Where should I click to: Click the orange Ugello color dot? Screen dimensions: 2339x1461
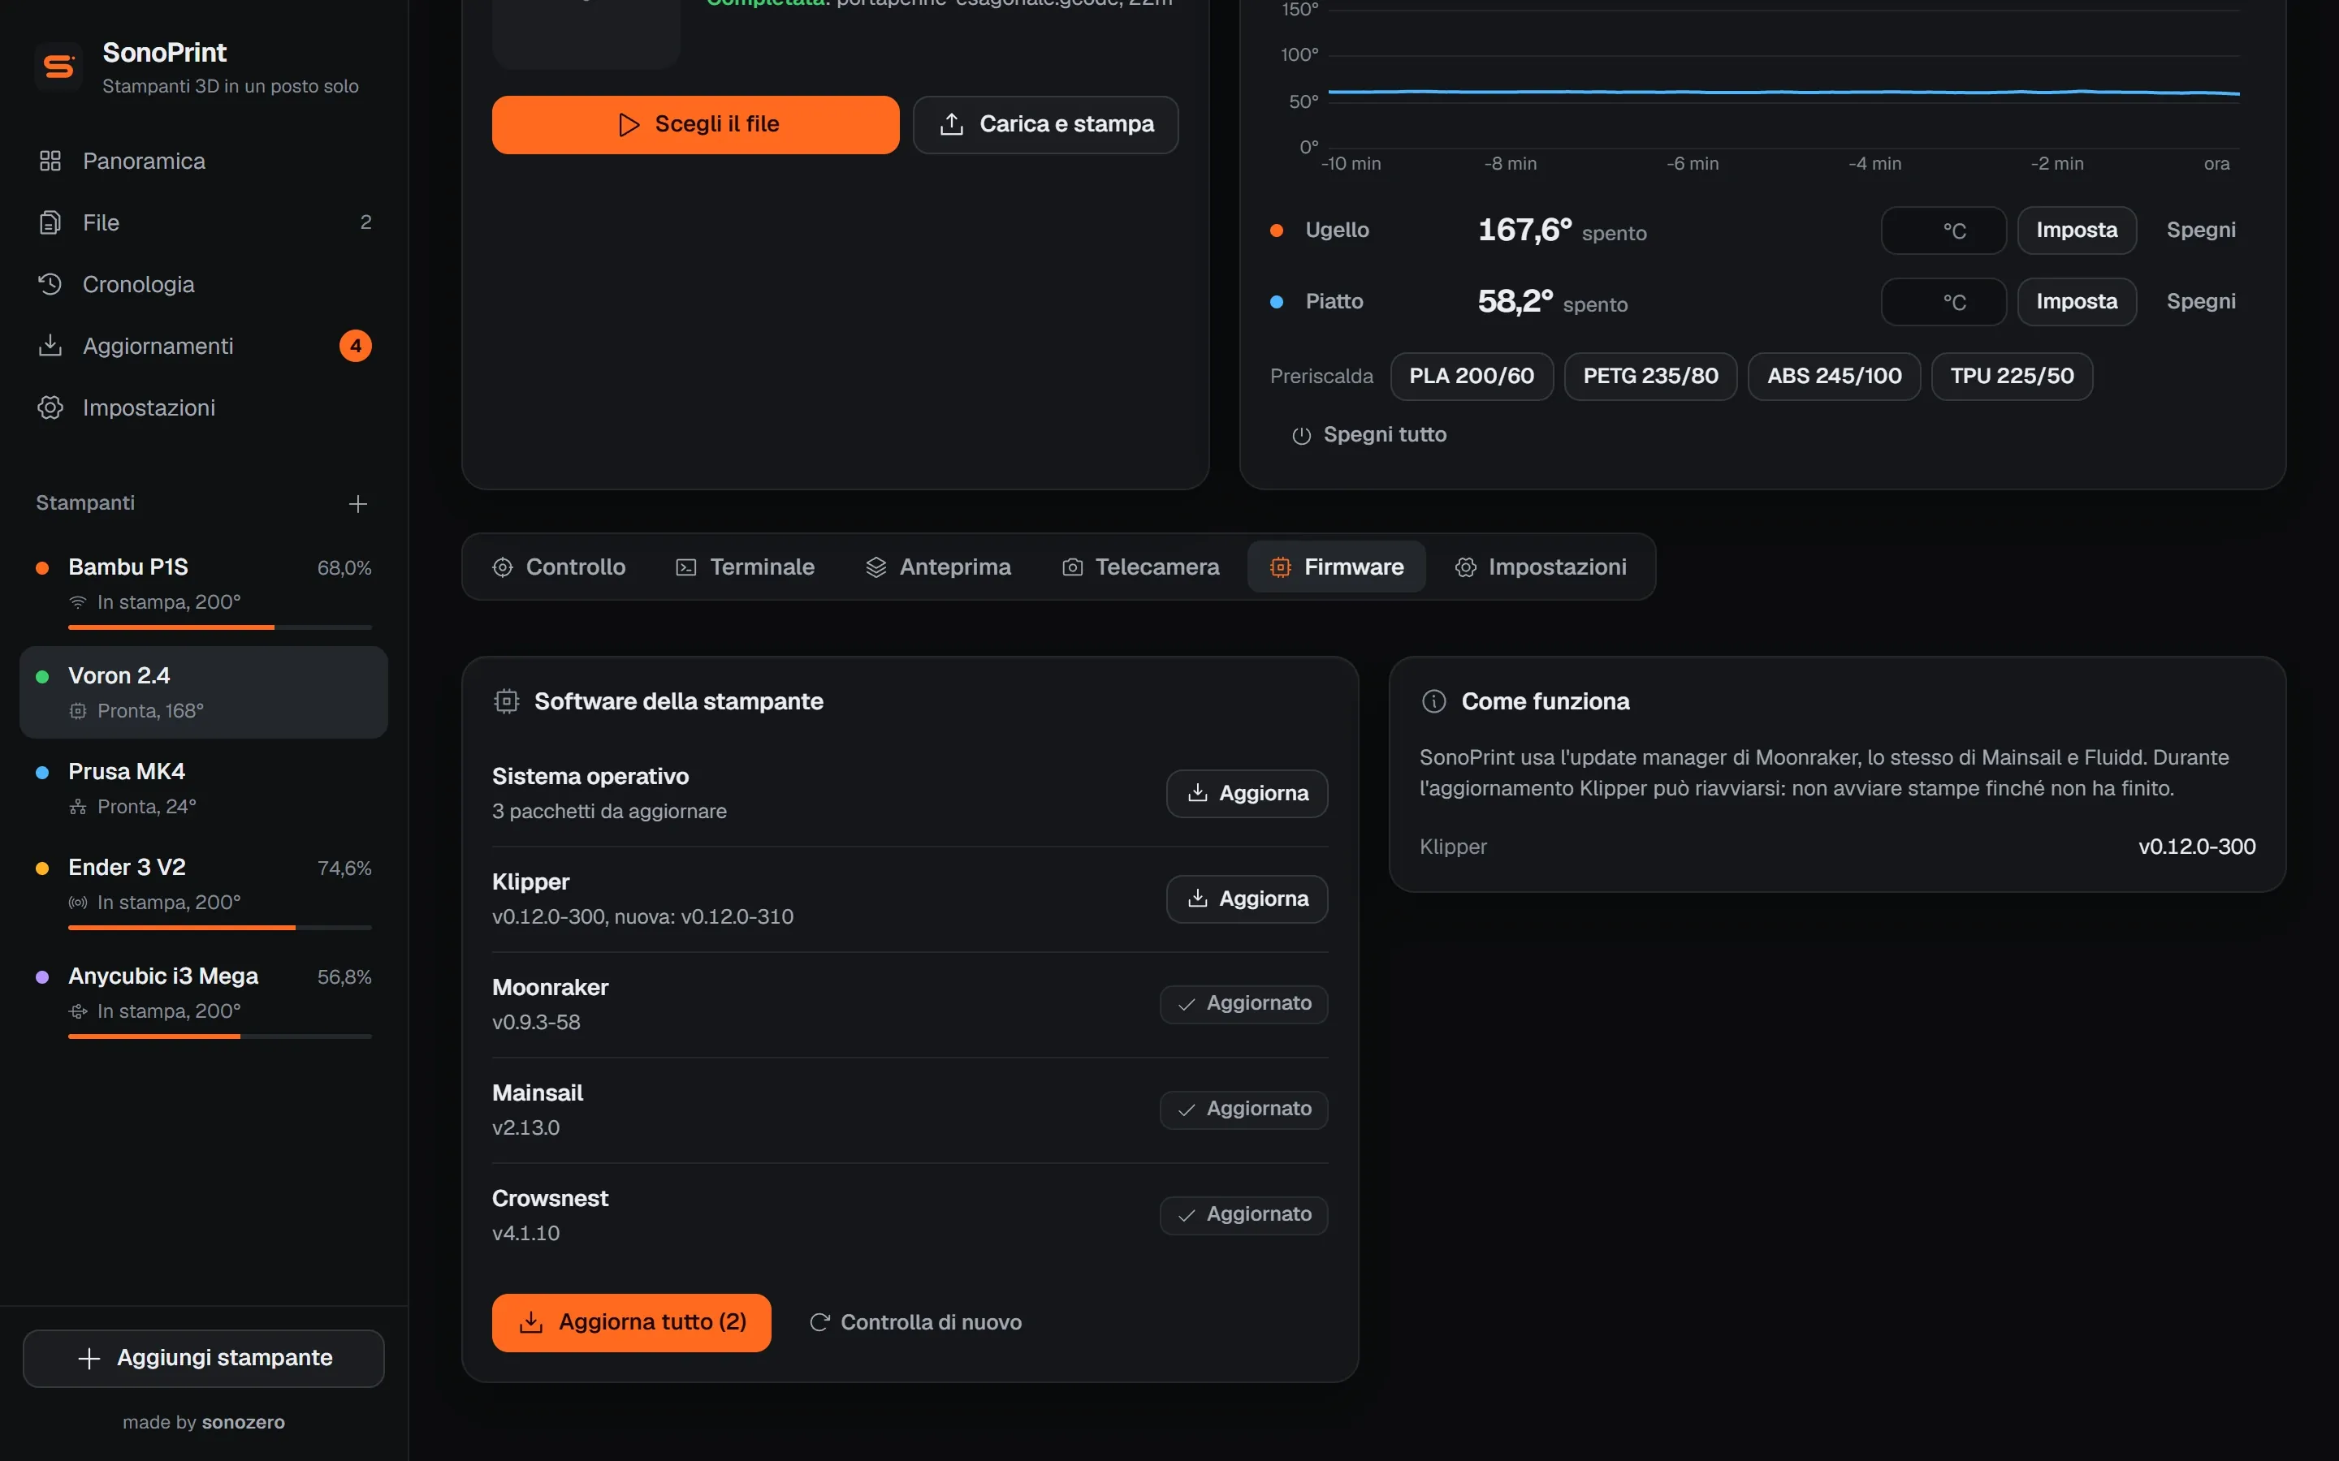tap(1276, 230)
